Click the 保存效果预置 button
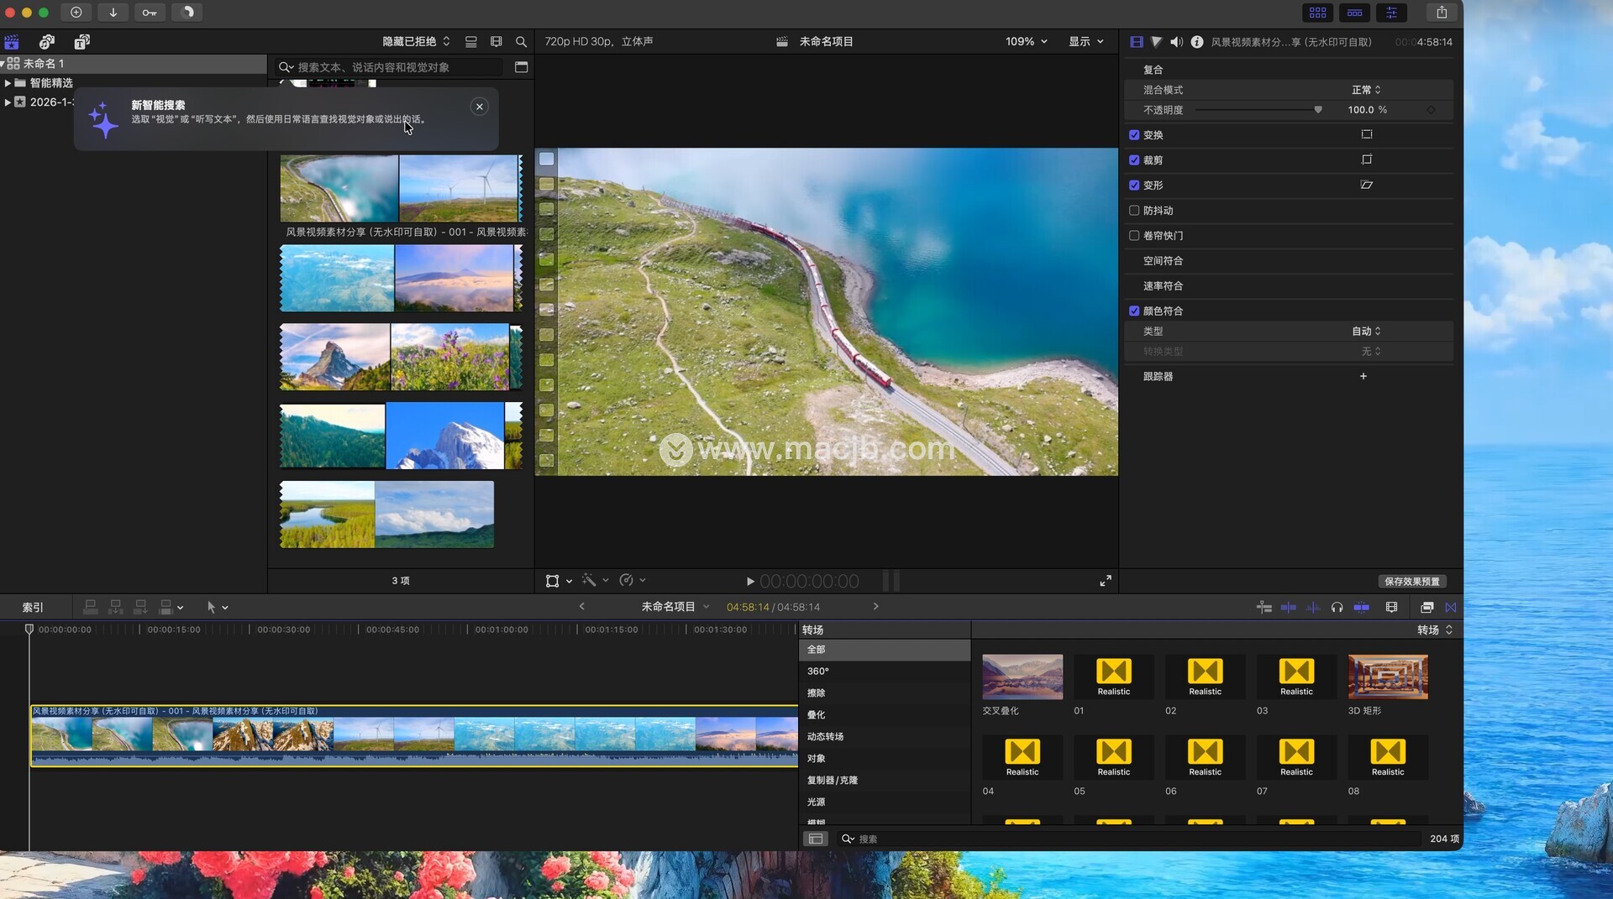 click(1411, 582)
